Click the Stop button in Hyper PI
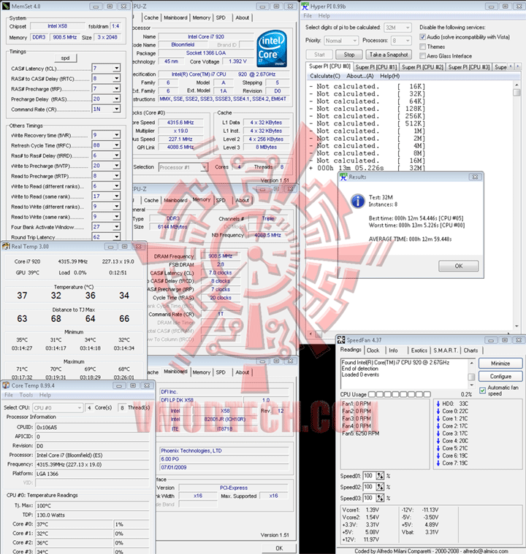The image size is (526, 554). [x=348, y=55]
